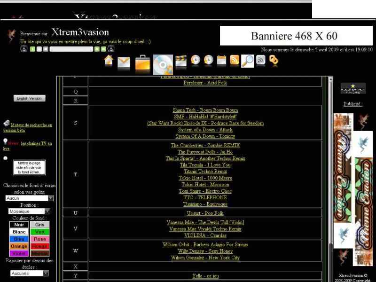Select the 'Vert' background colour button
This screenshot has width=376, height=282.
point(40,232)
